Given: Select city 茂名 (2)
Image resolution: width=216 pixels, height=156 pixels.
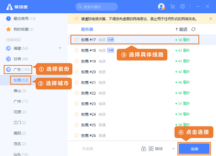Looking at the screenshot, I should pos(20,144).
